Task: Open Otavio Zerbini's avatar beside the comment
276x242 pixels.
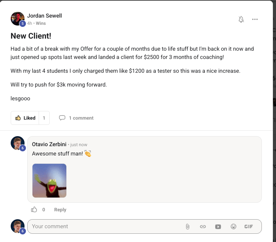Action: point(17,143)
